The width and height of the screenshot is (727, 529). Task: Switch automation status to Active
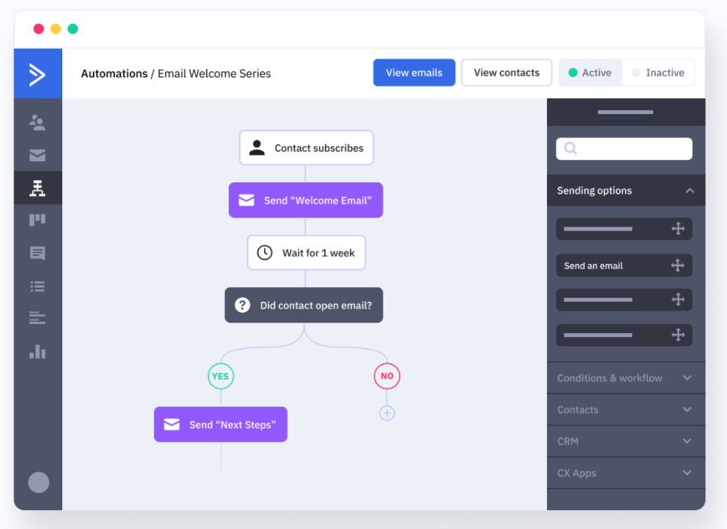(590, 73)
